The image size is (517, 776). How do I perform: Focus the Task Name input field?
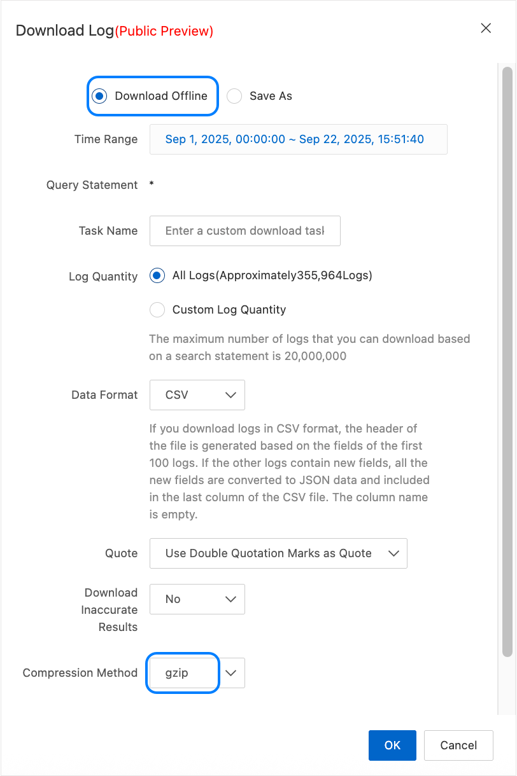[244, 231]
